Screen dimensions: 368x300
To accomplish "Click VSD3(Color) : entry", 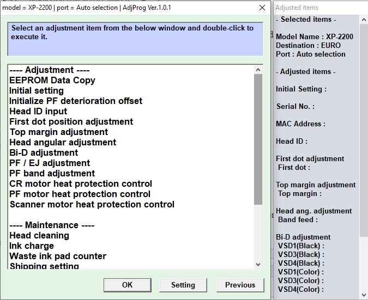I will [x=301, y=280].
